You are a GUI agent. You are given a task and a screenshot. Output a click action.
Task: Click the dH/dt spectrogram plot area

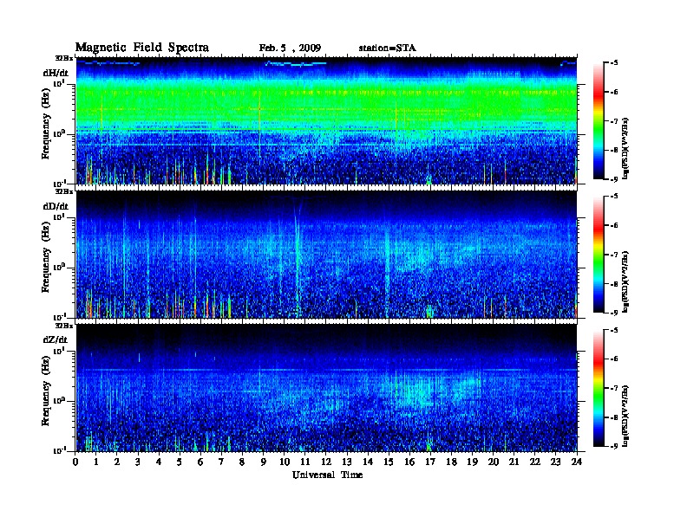point(327,120)
